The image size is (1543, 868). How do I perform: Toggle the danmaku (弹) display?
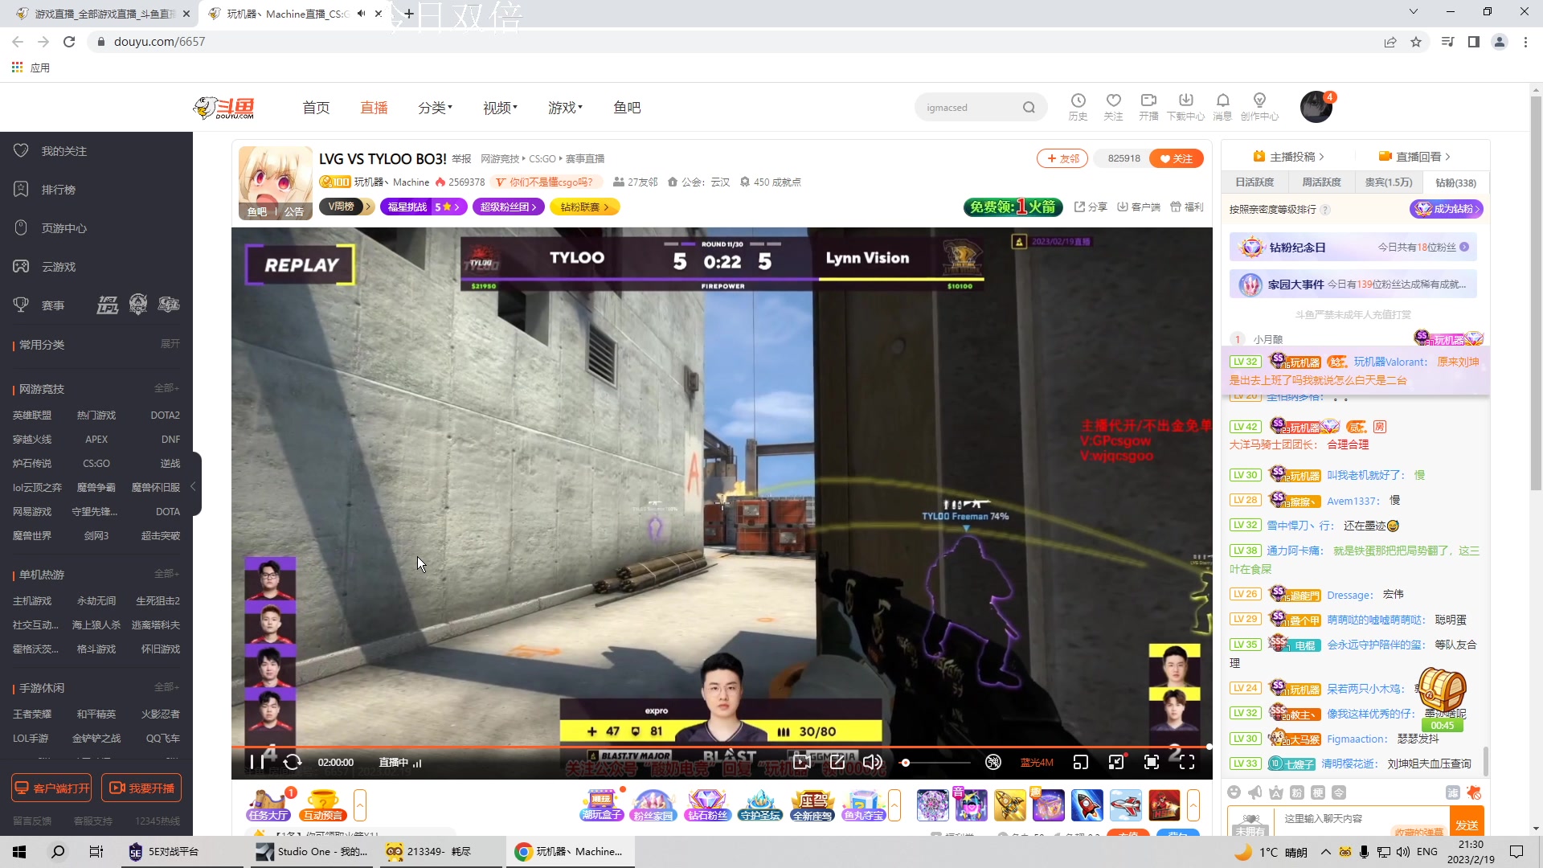(993, 762)
